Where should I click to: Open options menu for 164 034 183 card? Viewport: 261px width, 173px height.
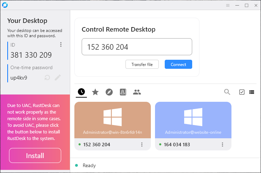click(x=222, y=145)
